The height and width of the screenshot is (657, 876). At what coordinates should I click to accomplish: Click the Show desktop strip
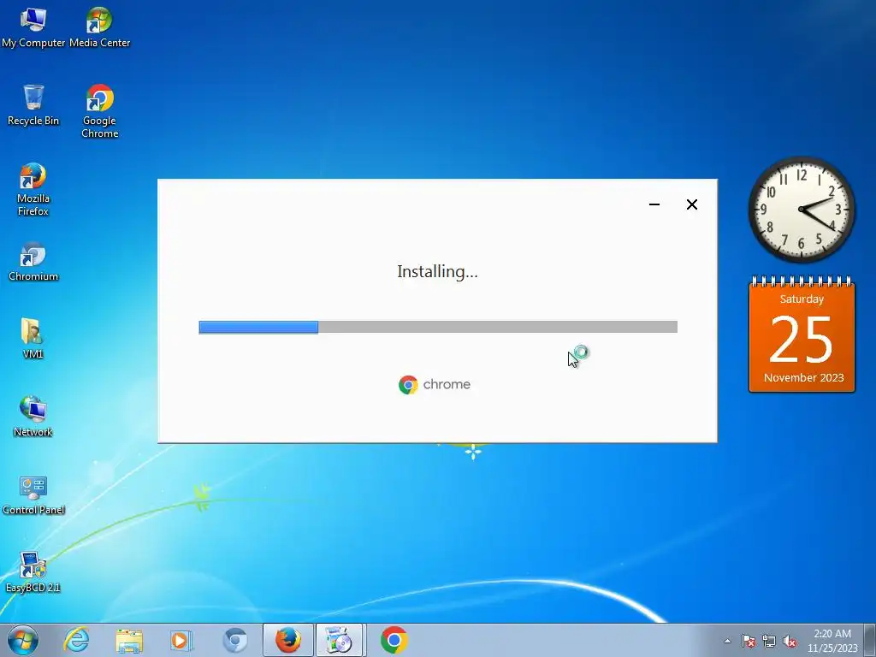870,640
